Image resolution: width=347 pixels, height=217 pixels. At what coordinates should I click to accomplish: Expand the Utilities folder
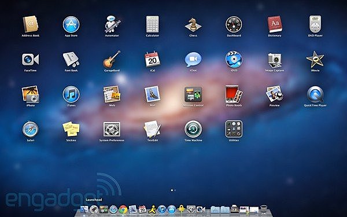(x=234, y=129)
